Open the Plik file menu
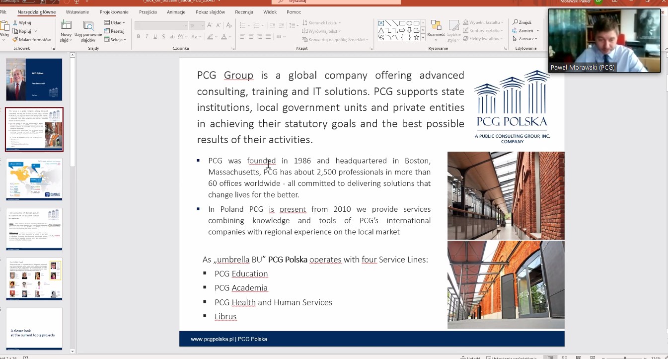Viewport: 668px width, 359px height. (3, 12)
